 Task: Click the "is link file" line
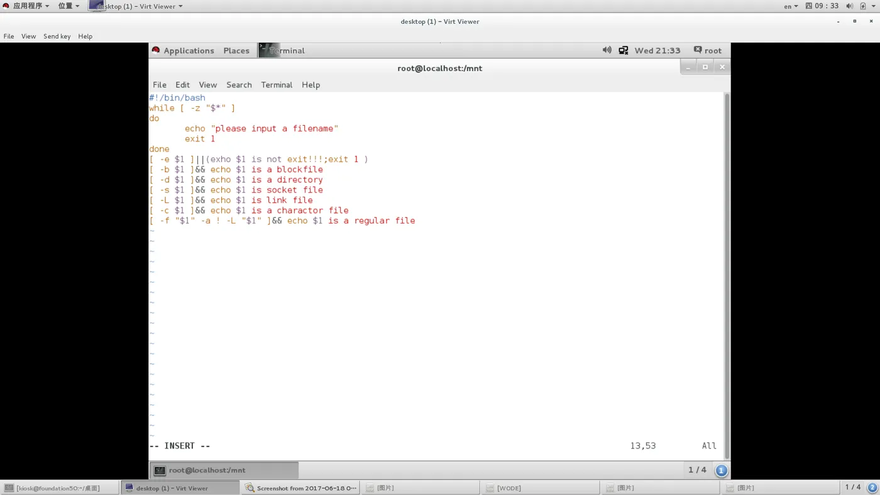point(231,200)
